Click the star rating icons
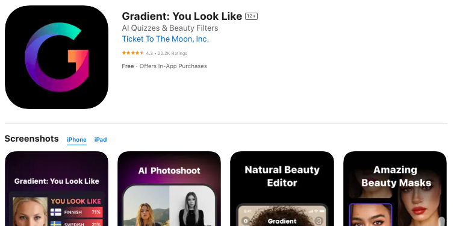454x226 pixels. pos(133,53)
